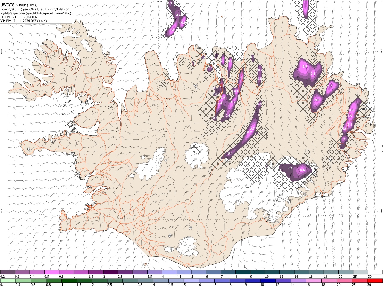The image size is (383, 287).
Task: Select bottom-row swatch between 2 and 2.5
Action: point(99,280)
